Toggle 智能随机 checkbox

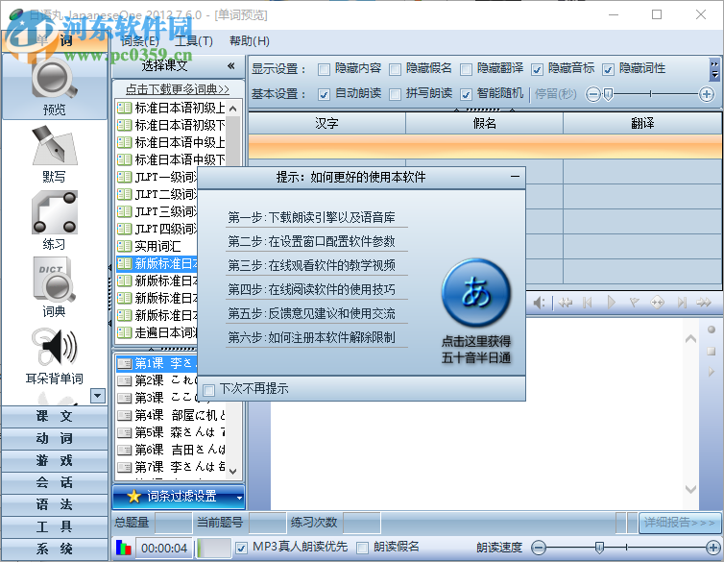click(x=467, y=95)
